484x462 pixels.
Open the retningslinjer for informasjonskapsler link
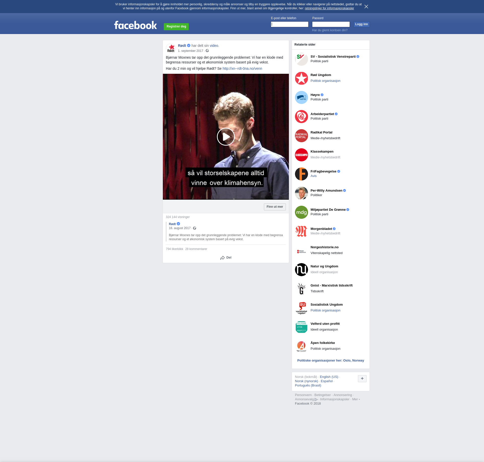pos(329,8)
